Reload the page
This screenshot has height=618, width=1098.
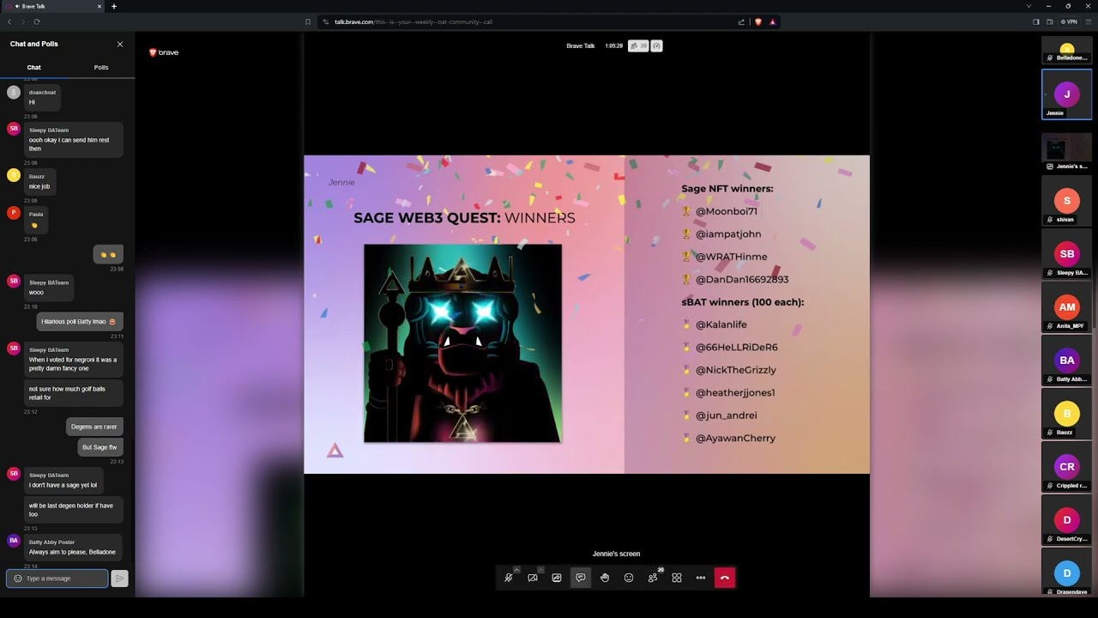click(37, 21)
